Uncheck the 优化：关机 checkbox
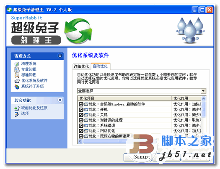The width and height of the screenshot is (220, 169). (x=81, y=115)
